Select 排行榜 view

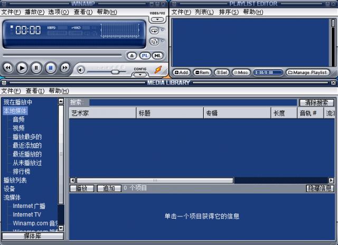(21, 171)
